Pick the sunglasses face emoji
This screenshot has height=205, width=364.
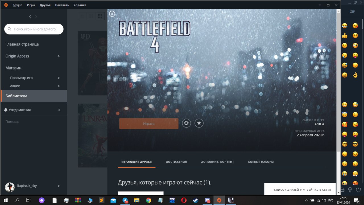355,144
